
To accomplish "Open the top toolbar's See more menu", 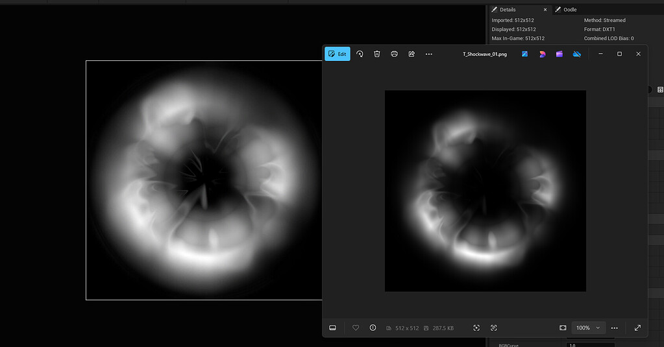I will coord(429,54).
